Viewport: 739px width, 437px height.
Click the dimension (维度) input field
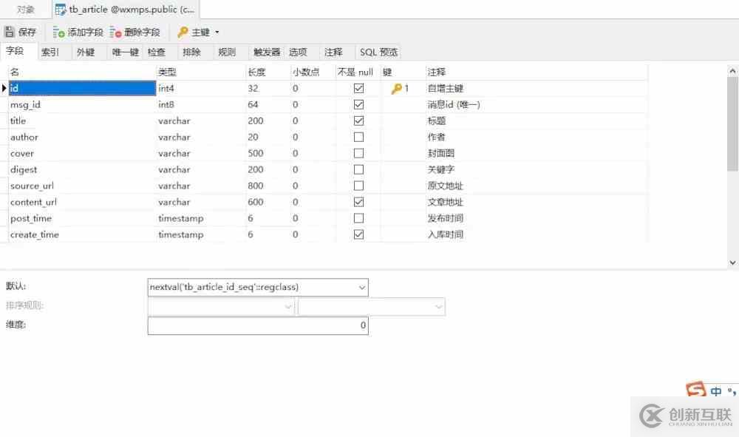click(x=257, y=325)
